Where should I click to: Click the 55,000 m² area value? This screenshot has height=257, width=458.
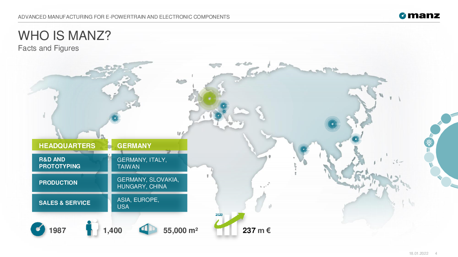click(x=181, y=230)
